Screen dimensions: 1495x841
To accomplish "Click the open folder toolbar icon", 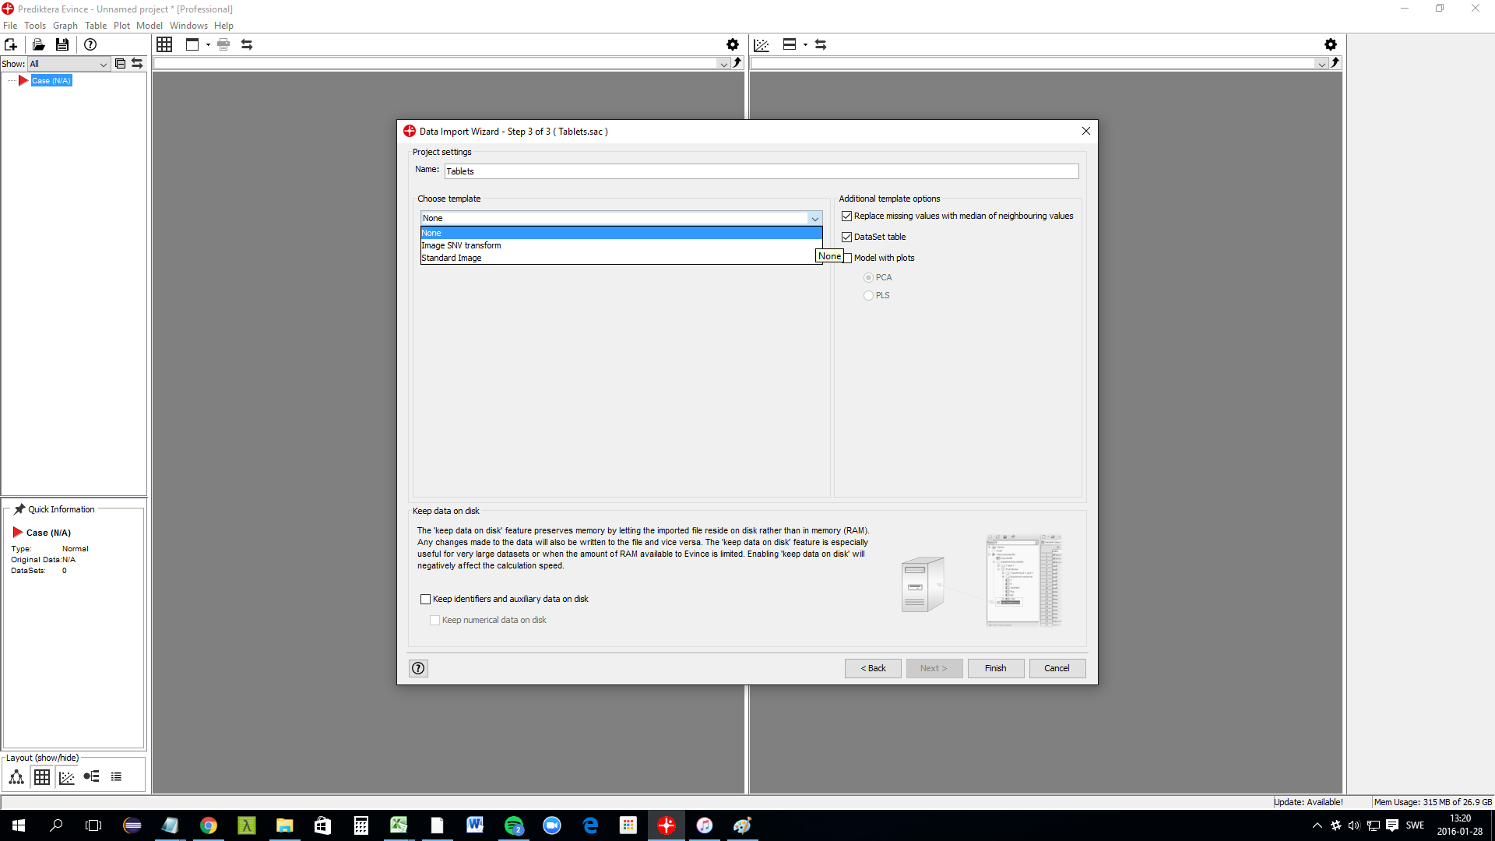I will 38,44.
